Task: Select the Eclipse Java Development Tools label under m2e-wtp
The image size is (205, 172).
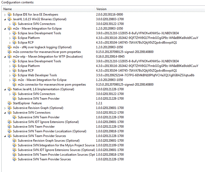Action: tap(39, 61)
